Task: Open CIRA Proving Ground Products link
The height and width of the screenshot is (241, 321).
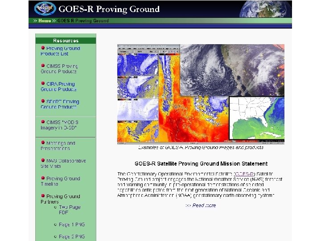Action: [x=58, y=87]
